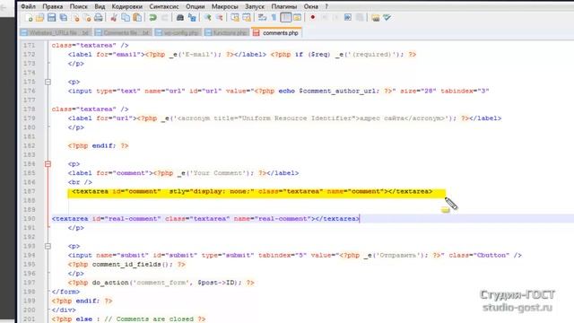The height and width of the screenshot is (323, 574).
Task: Open the Запуск menu
Action: point(255,6)
